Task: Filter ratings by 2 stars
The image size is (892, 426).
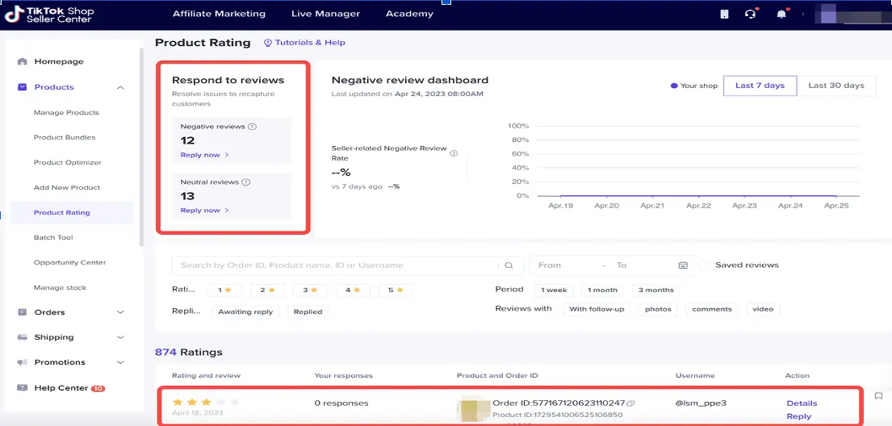Action: click(x=267, y=290)
